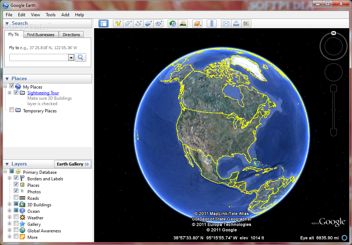Click the zoom slider handle

(334, 110)
